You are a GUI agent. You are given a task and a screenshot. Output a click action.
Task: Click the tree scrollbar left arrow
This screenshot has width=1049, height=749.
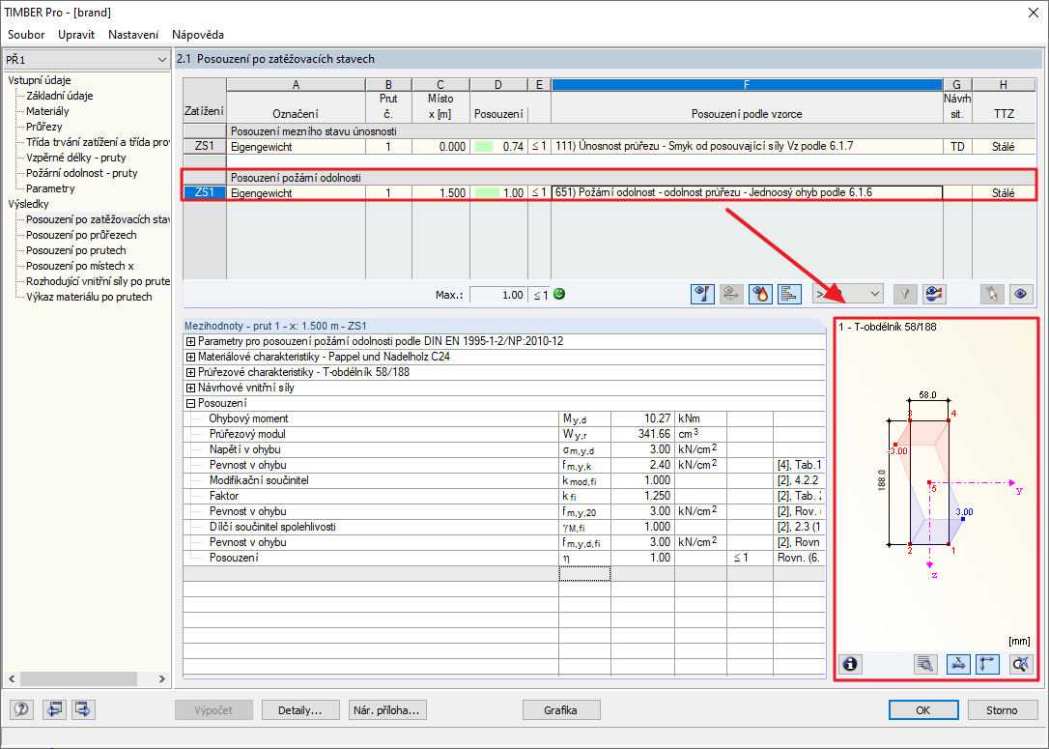[x=12, y=678]
